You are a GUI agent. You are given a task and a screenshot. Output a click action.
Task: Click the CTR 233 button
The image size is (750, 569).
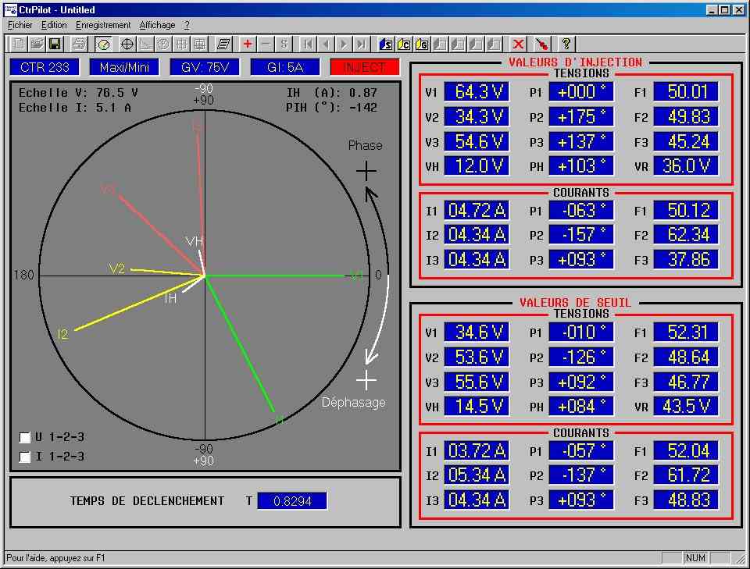pyautogui.click(x=45, y=67)
